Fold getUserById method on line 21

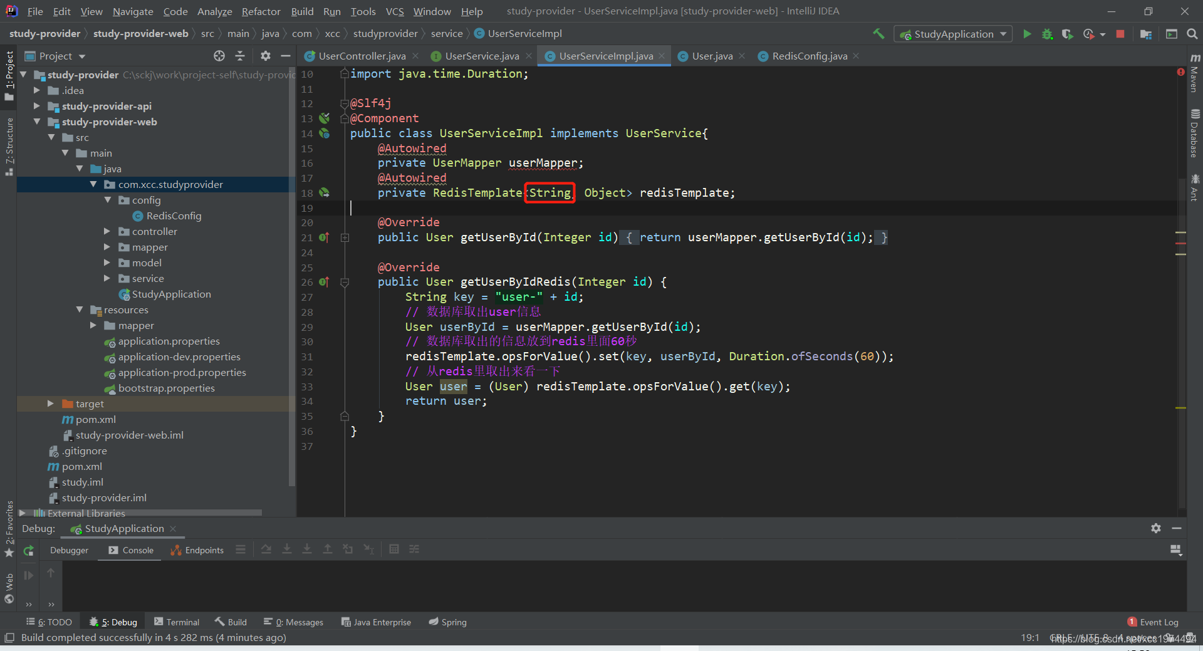(x=345, y=237)
